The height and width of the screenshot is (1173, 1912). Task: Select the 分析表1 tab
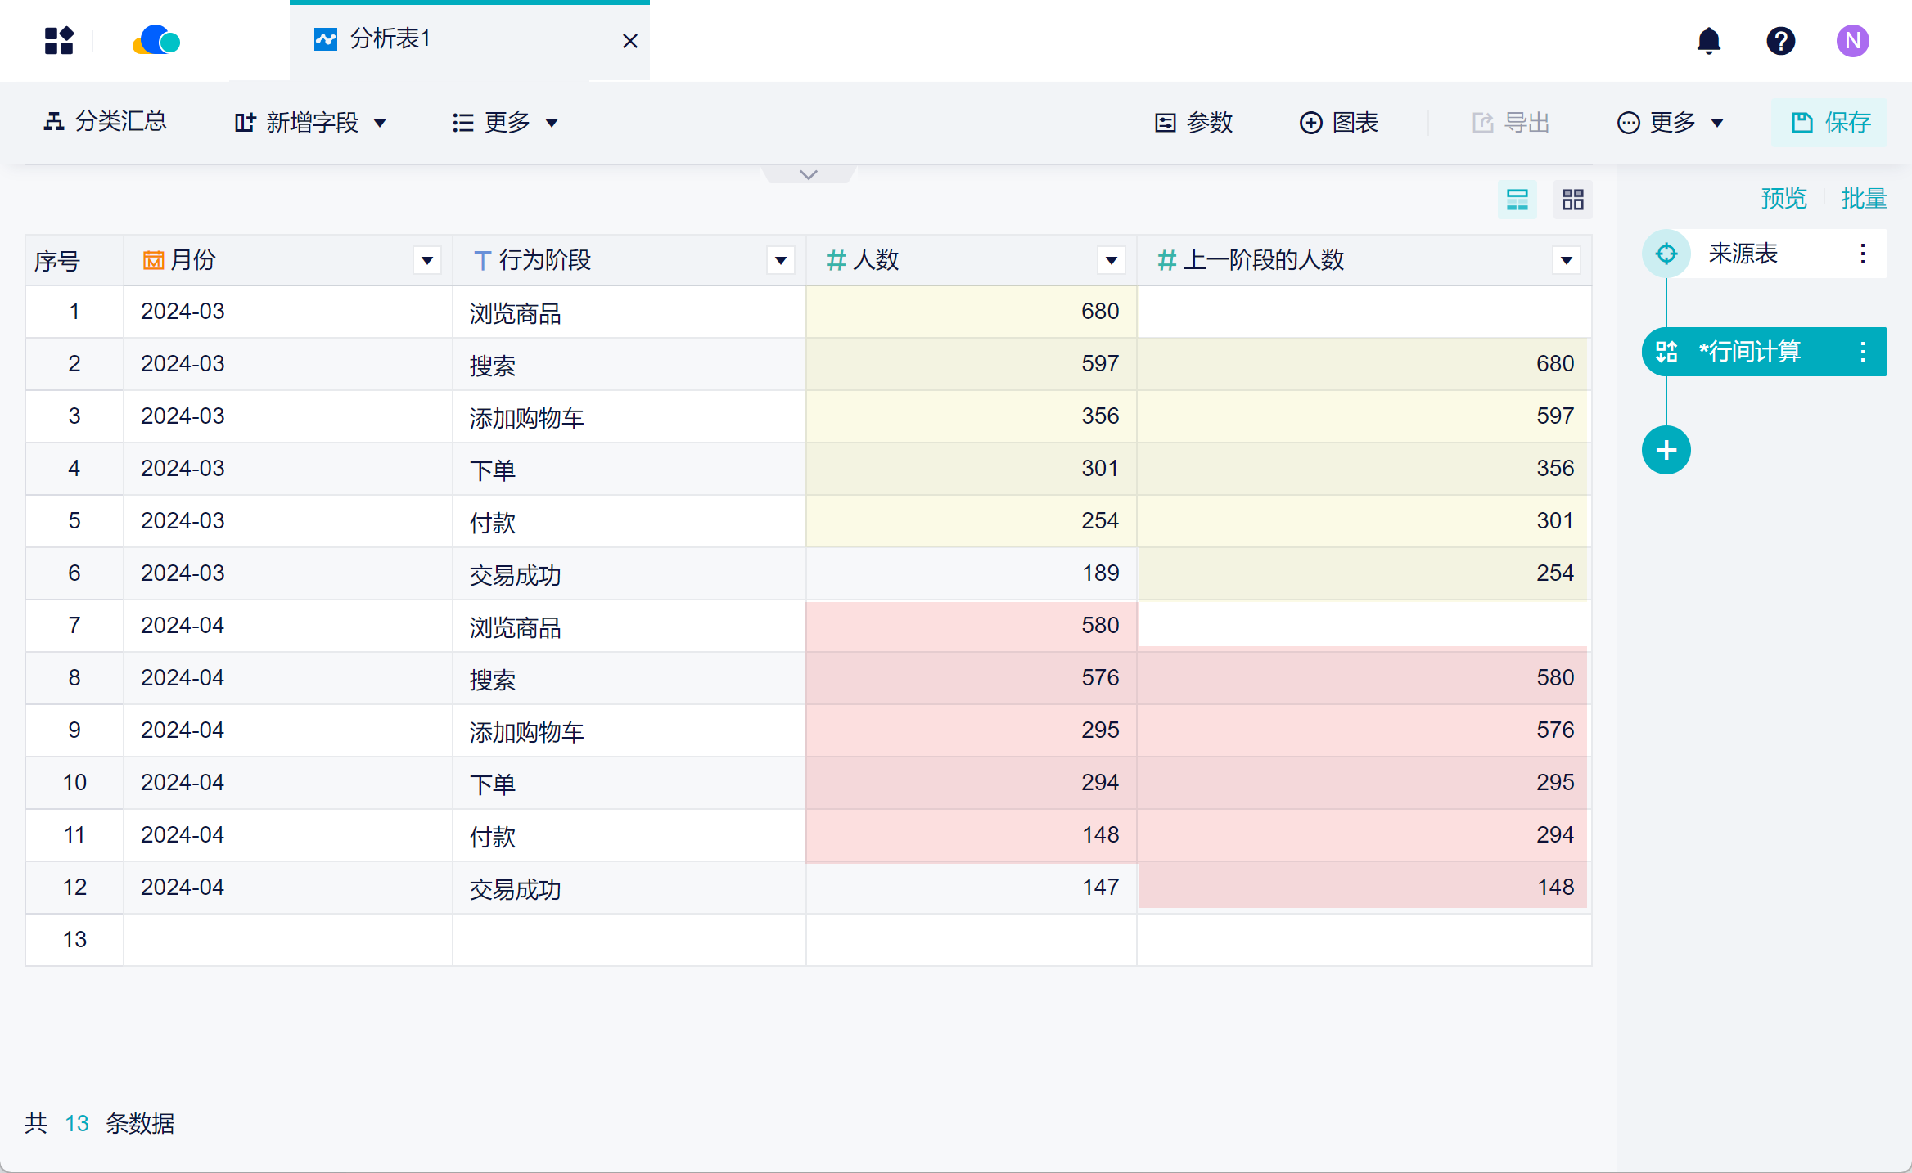click(x=390, y=39)
